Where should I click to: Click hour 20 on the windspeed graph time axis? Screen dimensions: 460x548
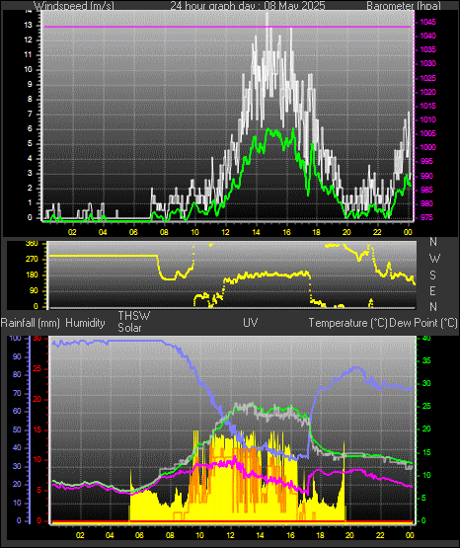point(346,232)
